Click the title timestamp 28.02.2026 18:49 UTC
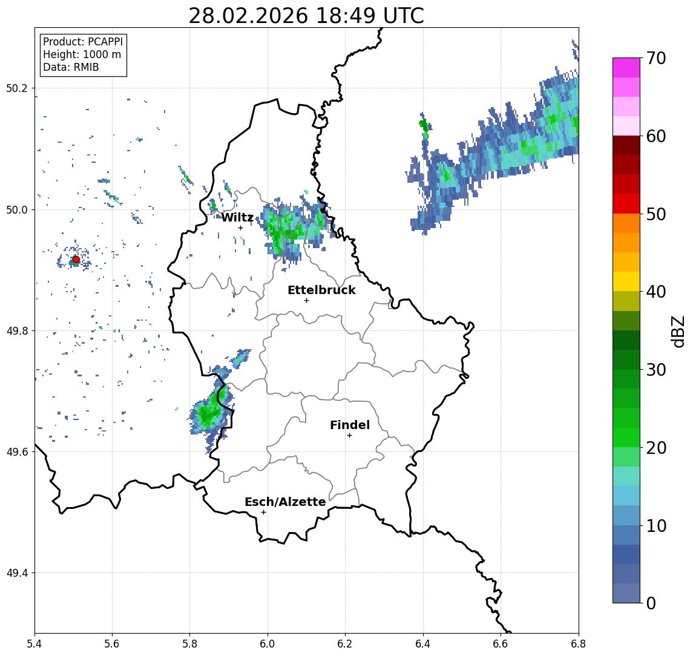This screenshot has height=656, width=693. [306, 16]
